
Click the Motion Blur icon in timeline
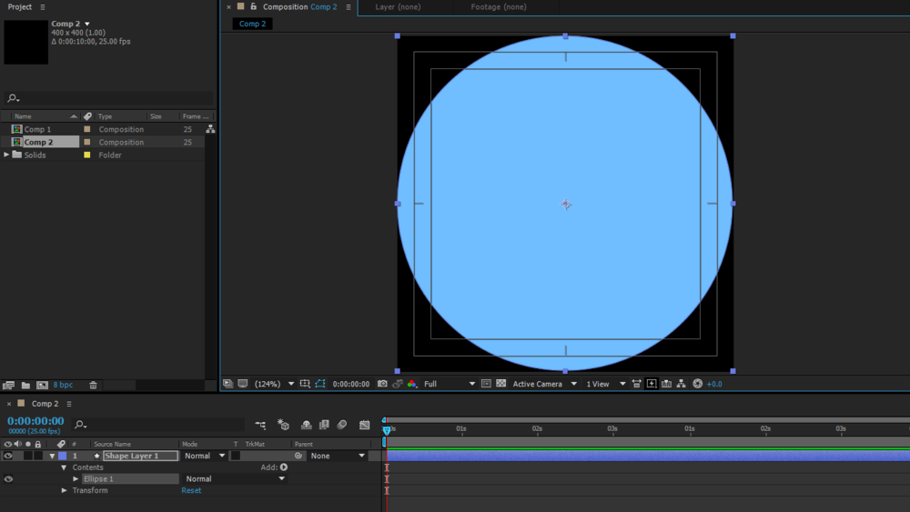pyautogui.click(x=342, y=425)
